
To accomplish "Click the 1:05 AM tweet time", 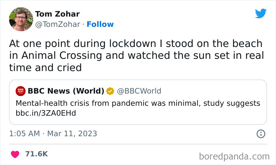I will click(24, 134).
